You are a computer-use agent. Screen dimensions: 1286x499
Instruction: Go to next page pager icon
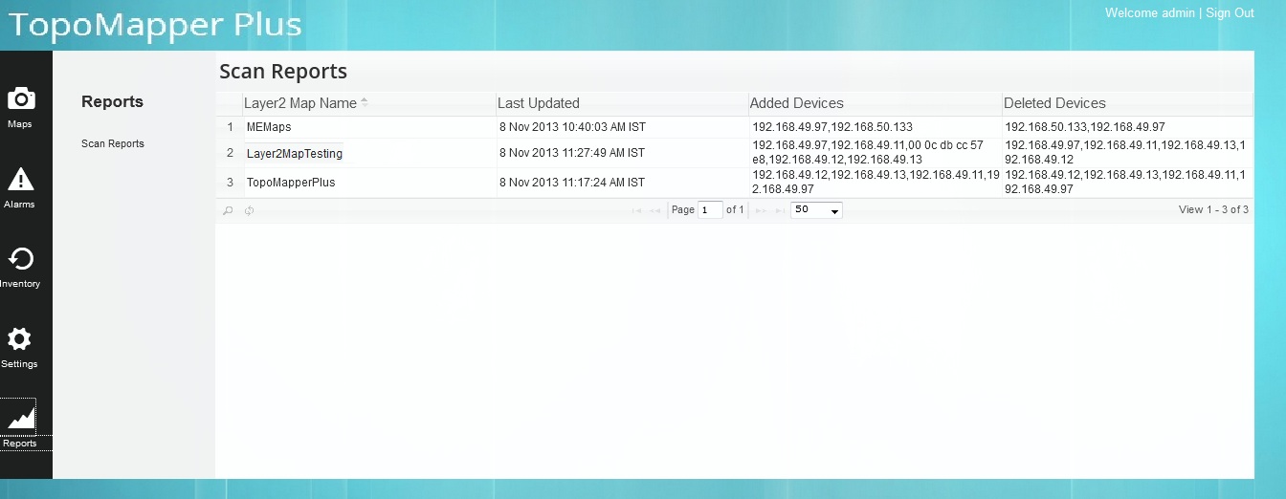762,210
